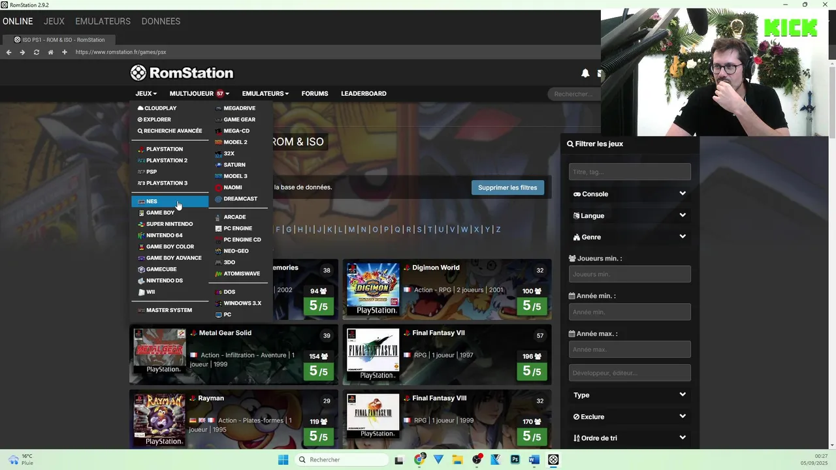Expand the Langue filter
This screenshot has height=470, width=836.
tap(630, 215)
